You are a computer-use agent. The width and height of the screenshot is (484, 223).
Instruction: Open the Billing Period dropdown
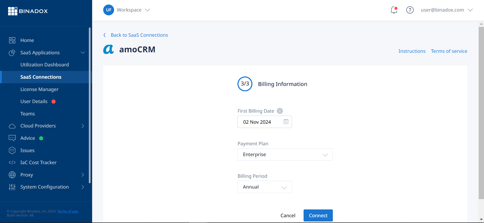(264, 187)
